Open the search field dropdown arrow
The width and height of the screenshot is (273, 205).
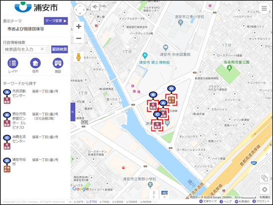[x=48, y=49]
